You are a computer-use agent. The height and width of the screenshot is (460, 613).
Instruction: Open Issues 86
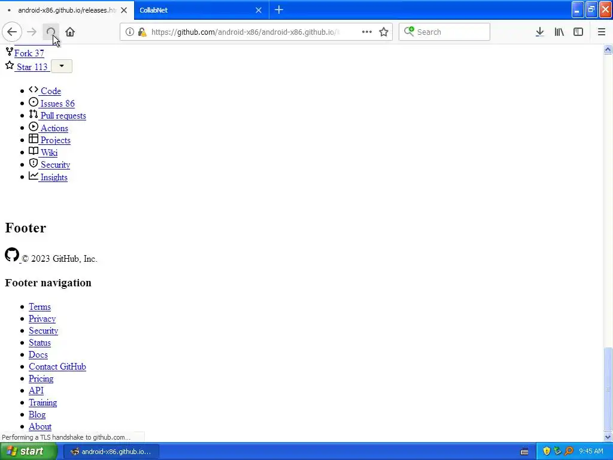pyautogui.click(x=57, y=104)
